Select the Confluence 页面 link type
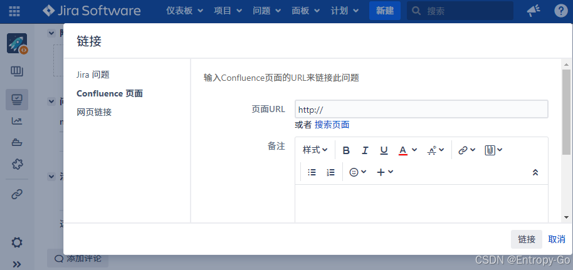Viewport: 573px width, 270px height. 110,93
